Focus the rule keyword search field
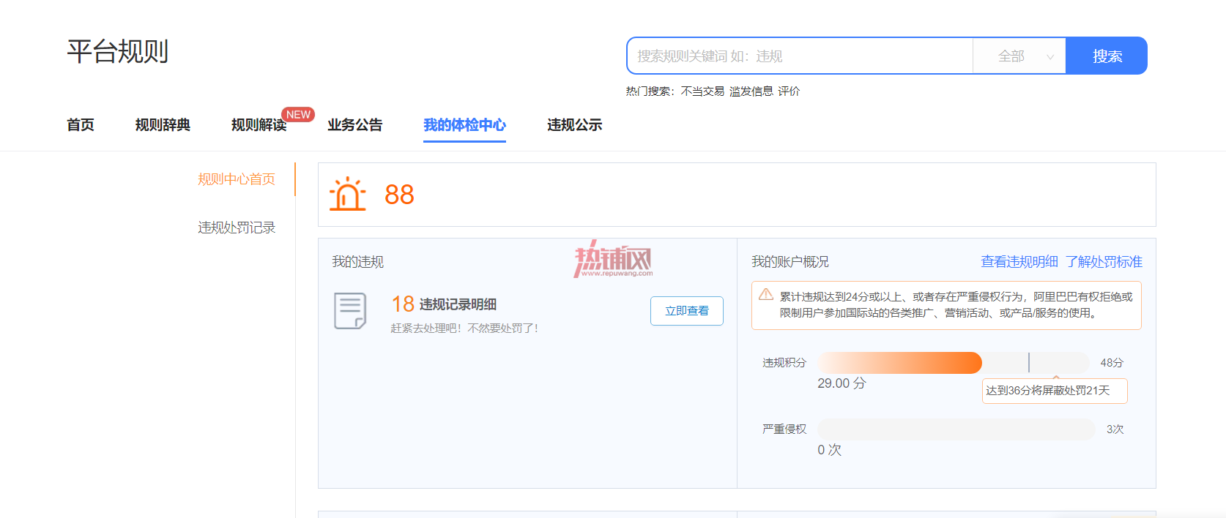This screenshot has width=1226, height=518. (x=800, y=56)
